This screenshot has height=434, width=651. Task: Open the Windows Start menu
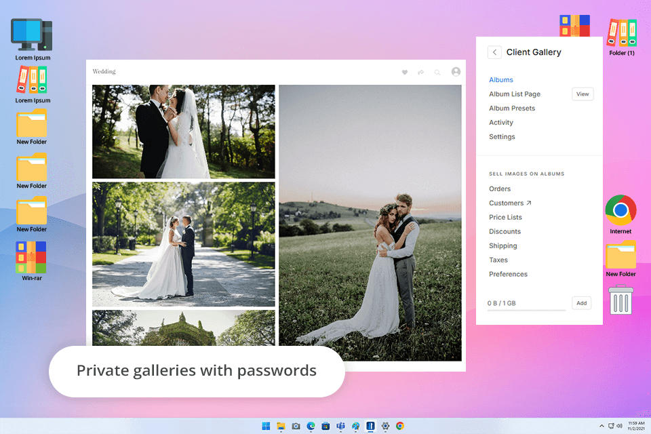[266, 426]
